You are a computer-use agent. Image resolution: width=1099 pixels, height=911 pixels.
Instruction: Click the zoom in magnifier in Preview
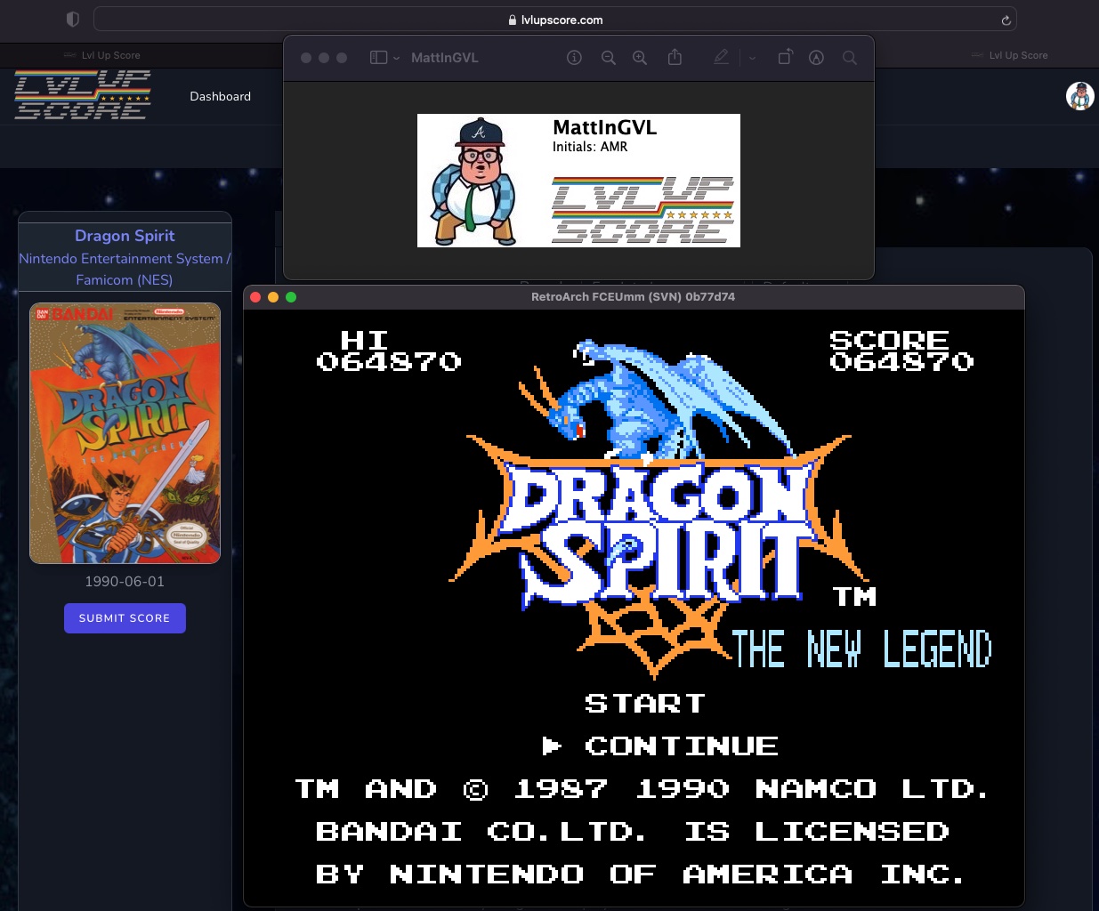(x=640, y=58)
